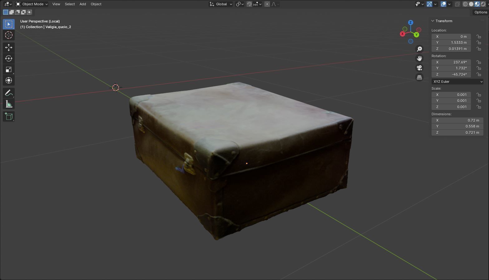Open the overlays options dropdown arrow
The image size is (489, 280).
[449, 4]
